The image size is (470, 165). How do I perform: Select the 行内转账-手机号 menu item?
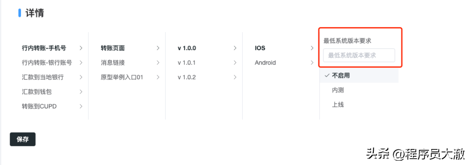click(x=44, y=48)
